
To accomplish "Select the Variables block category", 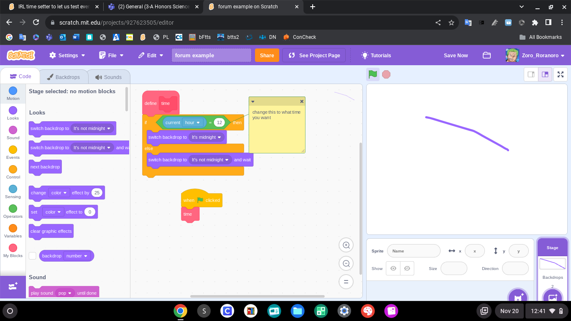I will pyautogui.click(x=13, y=231).
